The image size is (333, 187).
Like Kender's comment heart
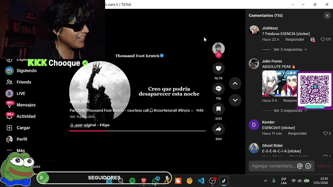pos(325,133)
